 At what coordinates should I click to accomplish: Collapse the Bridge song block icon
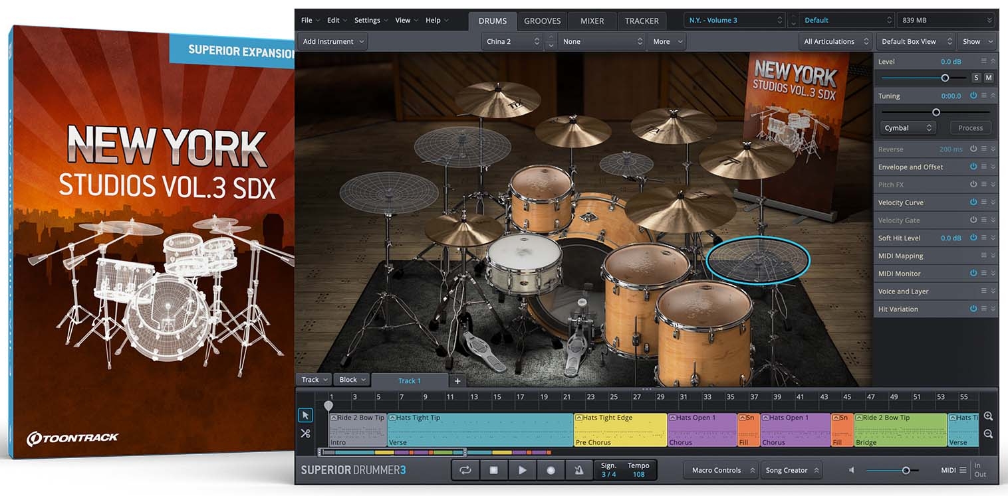[x=859, y=418]
